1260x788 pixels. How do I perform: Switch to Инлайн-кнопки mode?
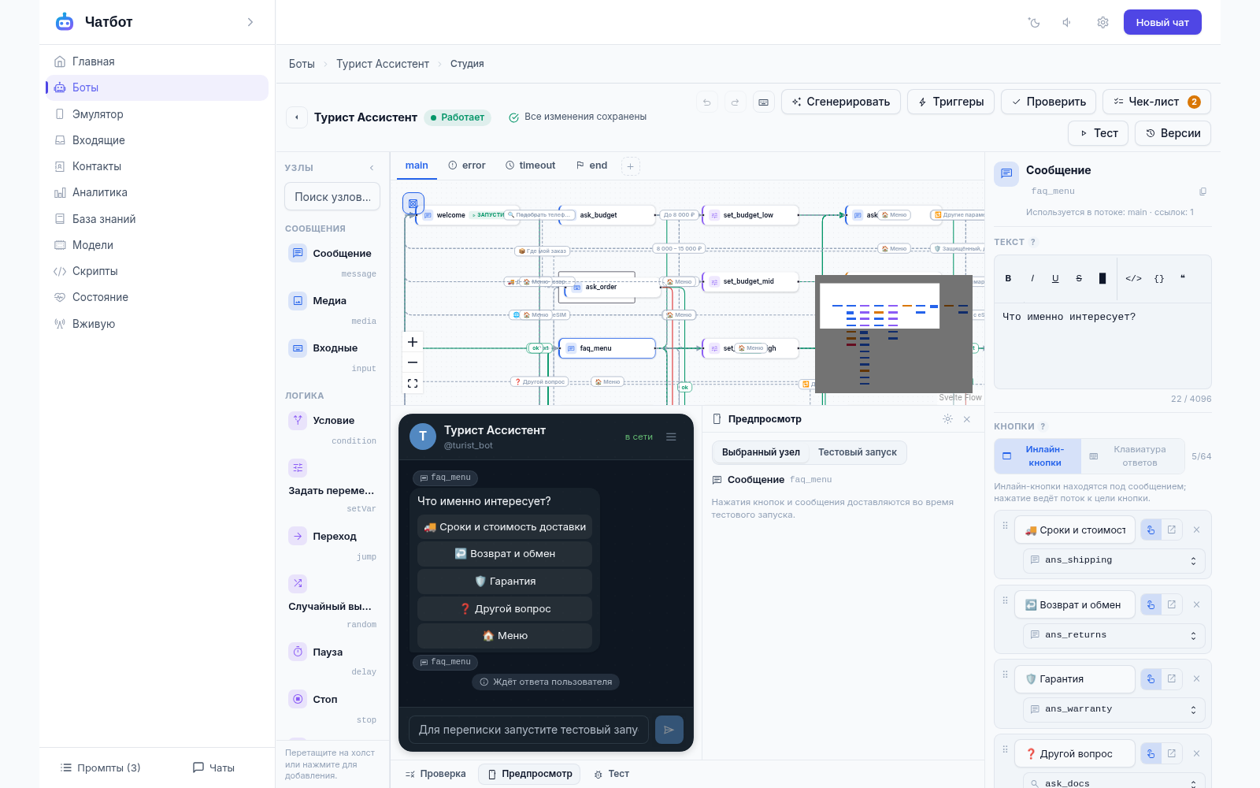point(1037,455)
